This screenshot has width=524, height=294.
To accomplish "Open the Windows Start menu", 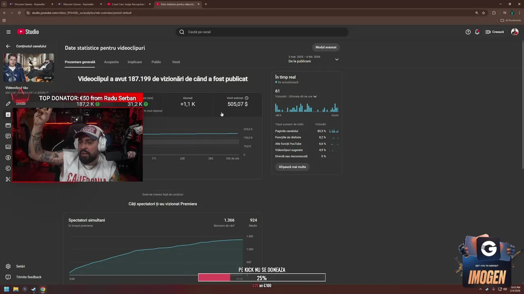I will (x=7, y=290).
